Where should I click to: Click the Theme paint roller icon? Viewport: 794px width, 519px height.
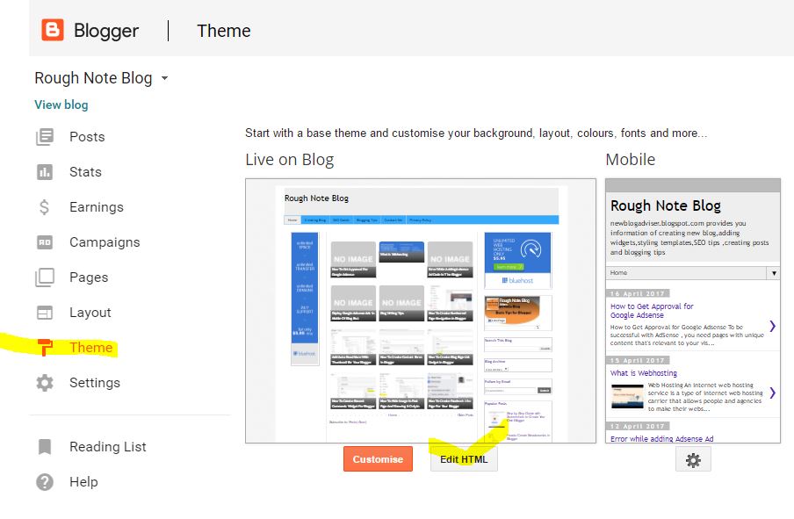45,348
